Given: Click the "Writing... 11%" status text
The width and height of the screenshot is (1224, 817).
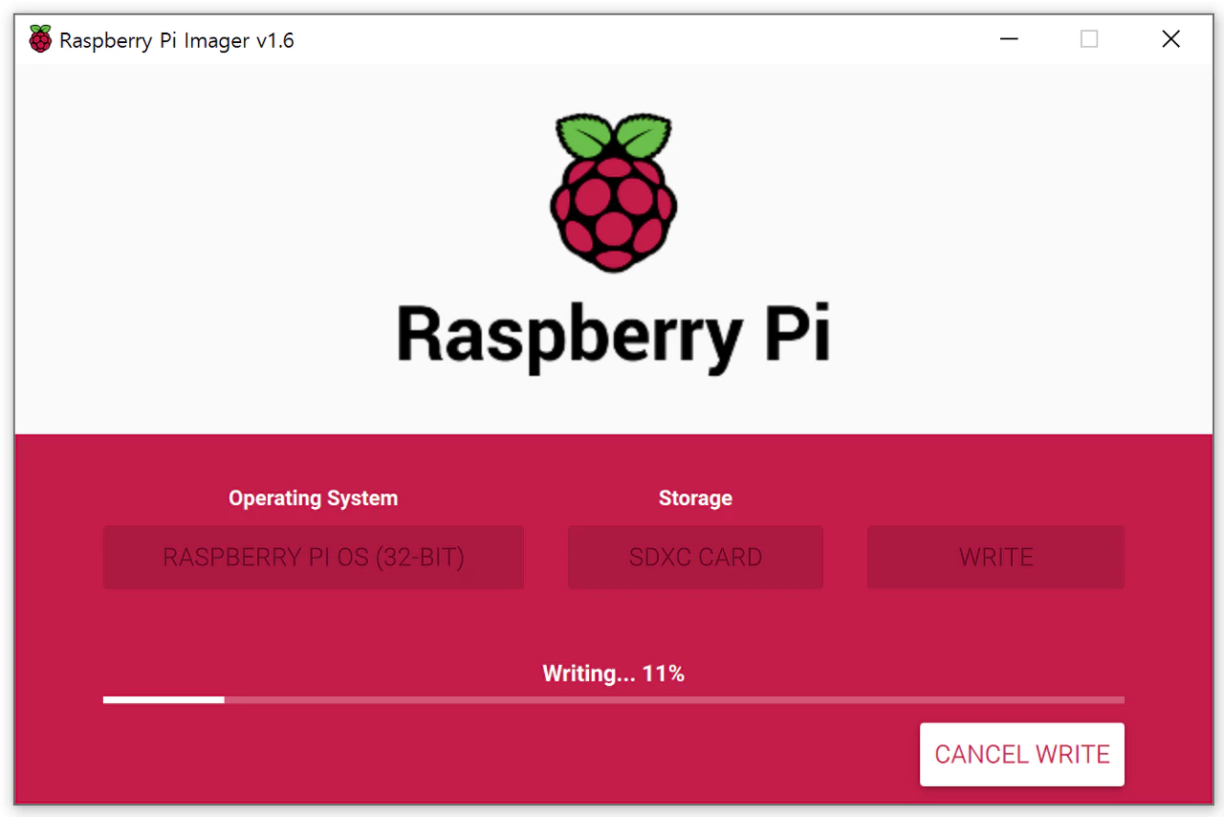Looking at the screenshot, I should [614, 673].
